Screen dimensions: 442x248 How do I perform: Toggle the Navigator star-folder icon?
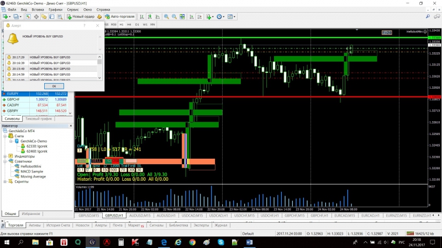(x=44, y=17)
